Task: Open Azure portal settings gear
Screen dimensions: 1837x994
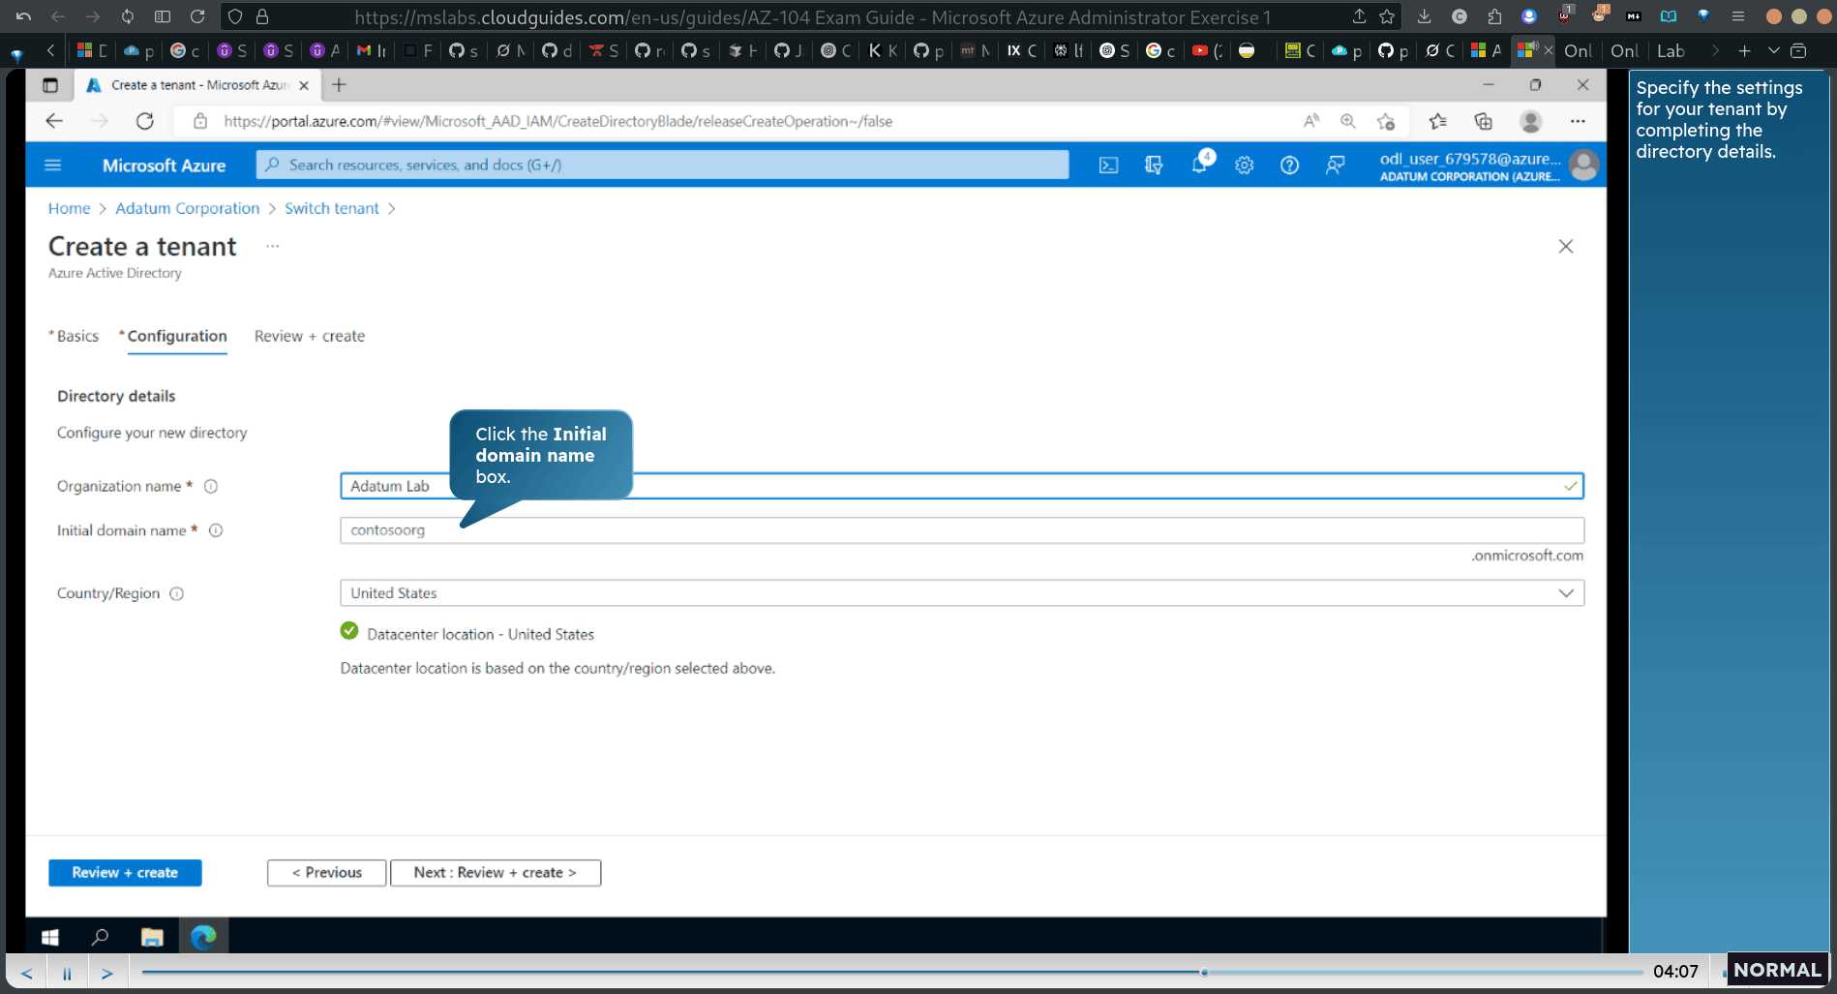Action: pyautogui.click(x=1245, y=166)
